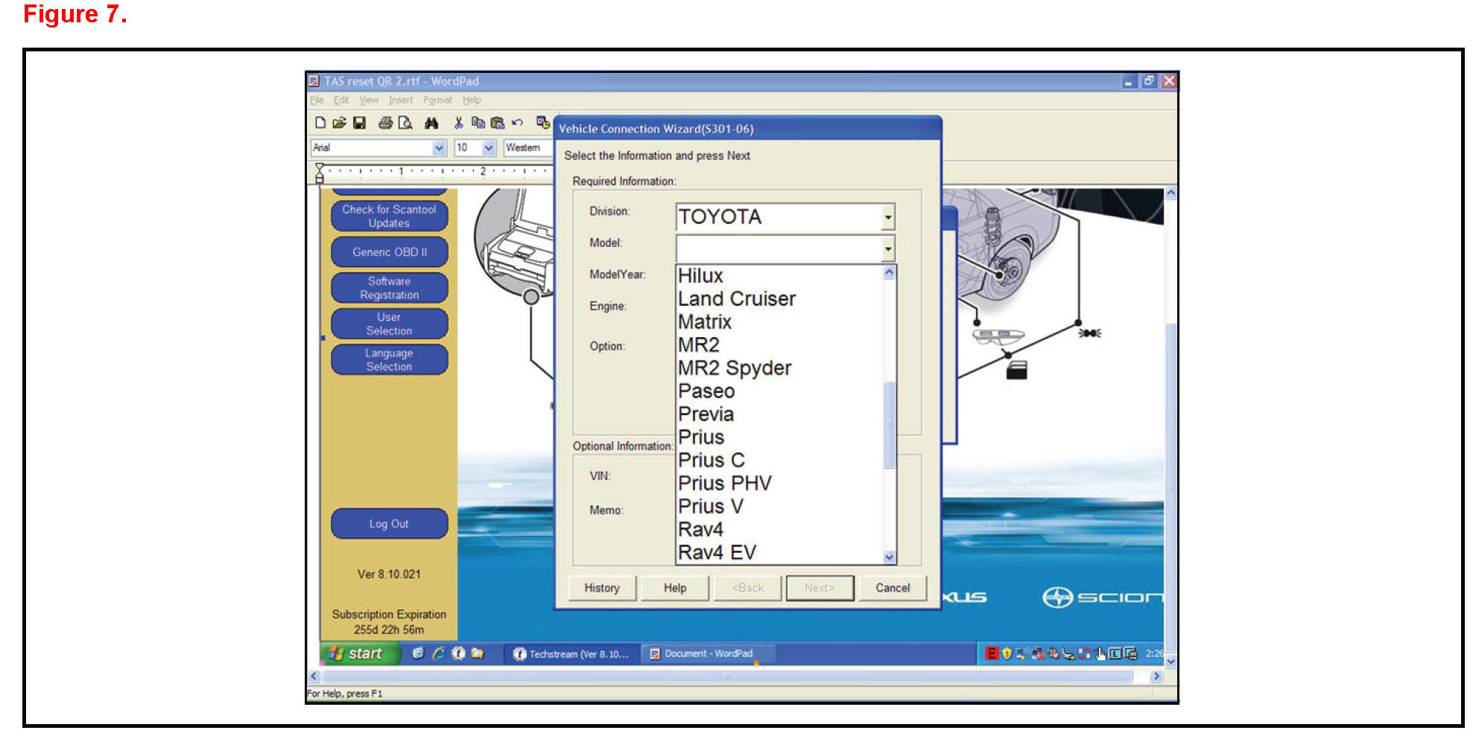Screen dimensions: 1473x739
Task: Click the Print icon in WordPad toolbar
Action: (x=385, y=123)
